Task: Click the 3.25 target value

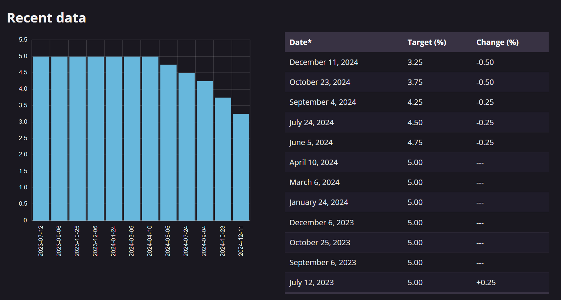Action: coord(415,62)
